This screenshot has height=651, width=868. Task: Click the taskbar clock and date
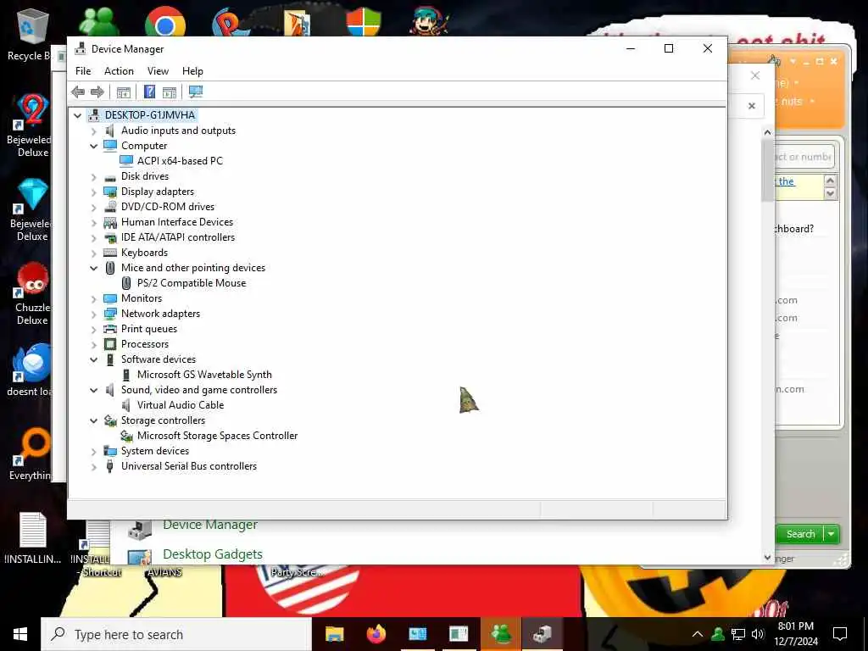tap(795, 634)
